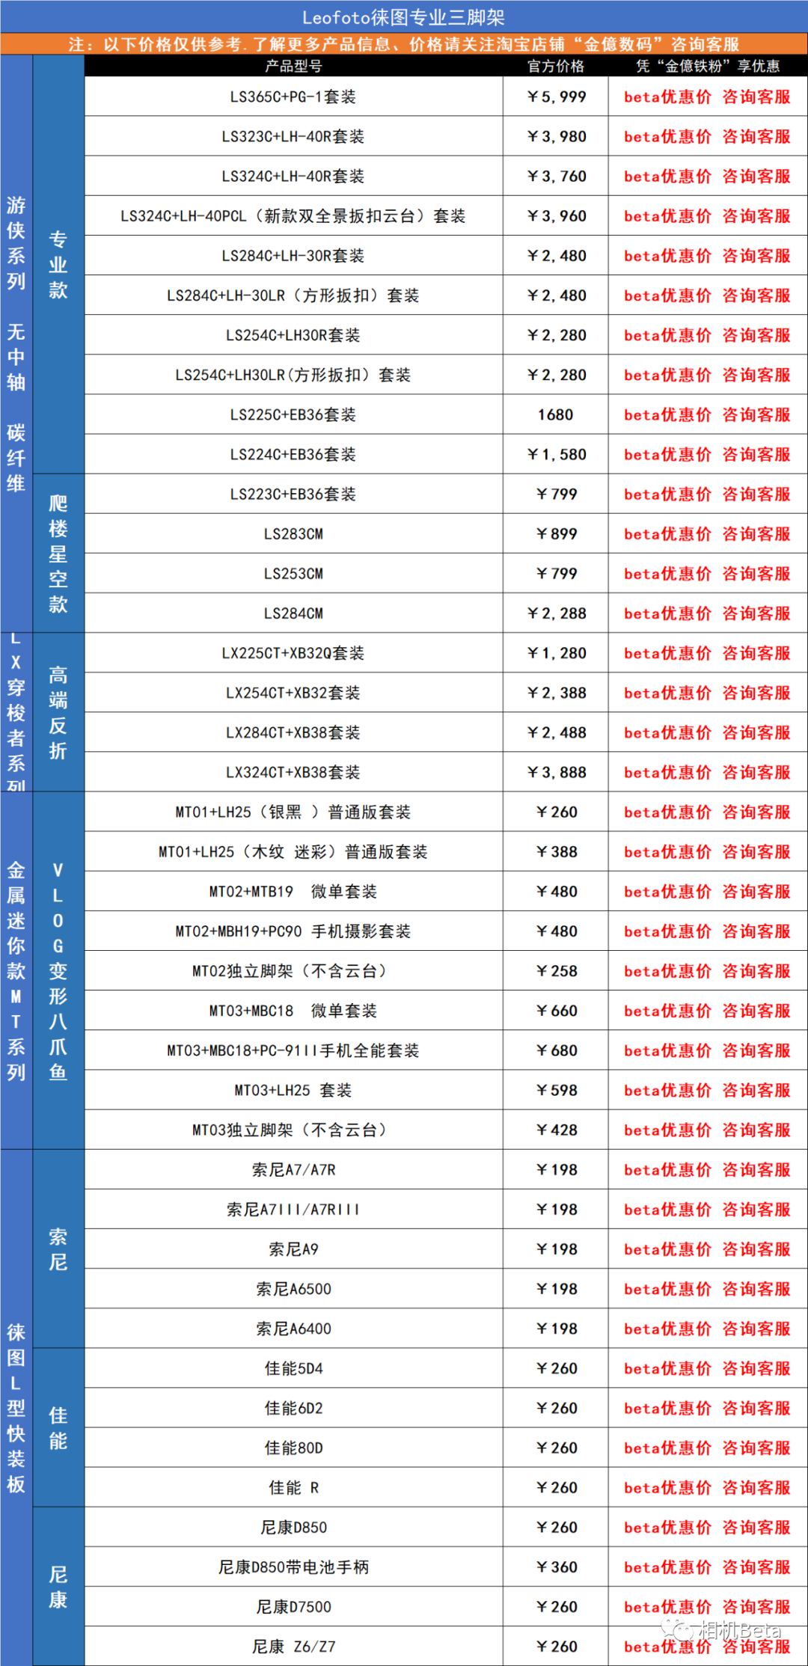Click the ￥2,388 price cell
Image resolution: width=808 pixels, height=1666 pixels.
pos(556,692)
